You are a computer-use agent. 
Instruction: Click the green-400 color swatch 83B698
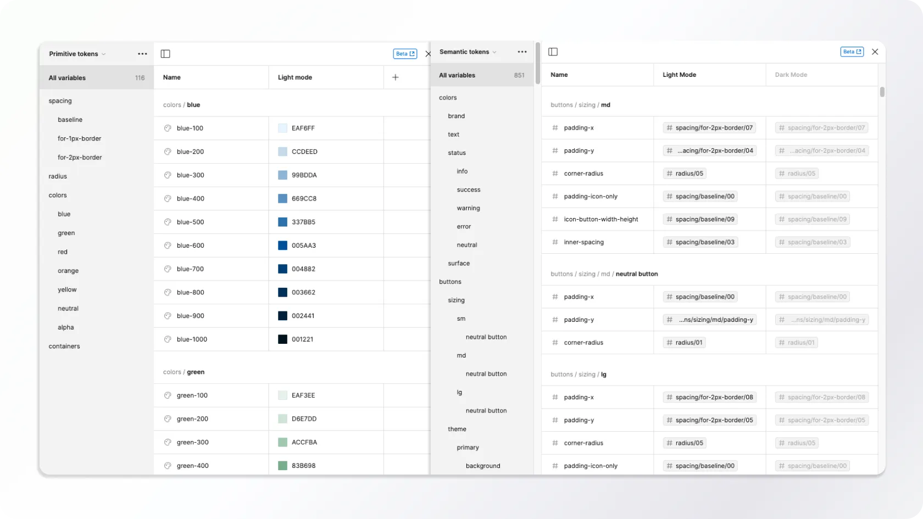282,466
